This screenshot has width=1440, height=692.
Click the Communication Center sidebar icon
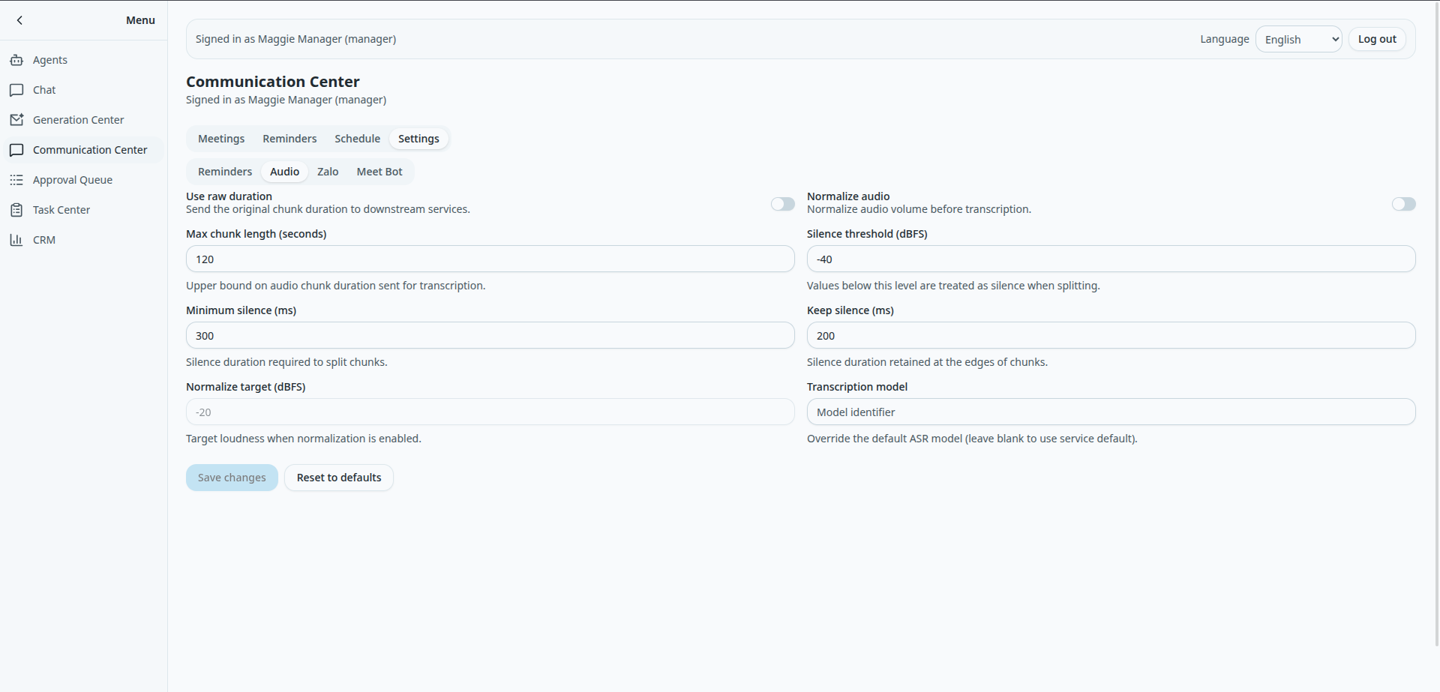16,150
